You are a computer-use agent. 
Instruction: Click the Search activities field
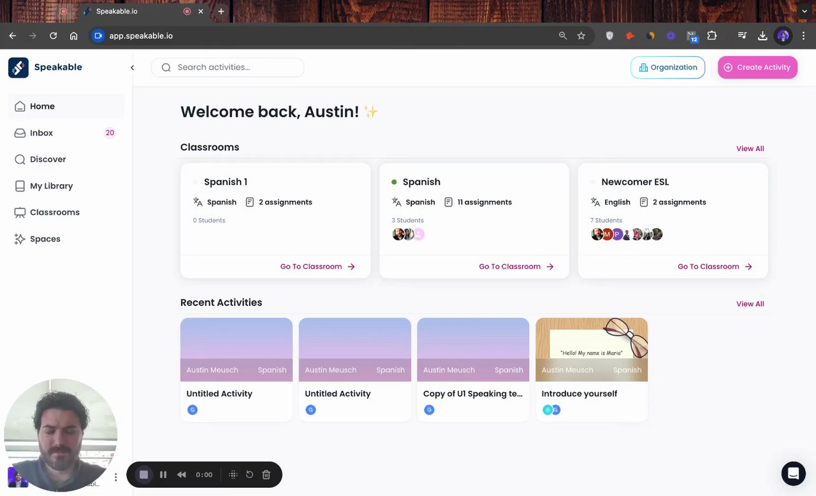tap(228, 68)
